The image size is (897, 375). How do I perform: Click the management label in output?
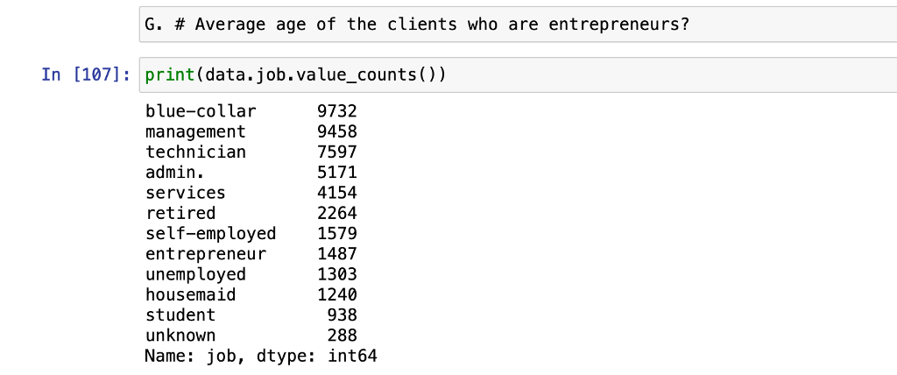pos(195,131)
